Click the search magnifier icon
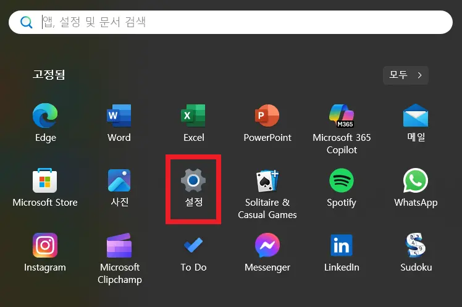The image size is (462, 307). click(x=26, y=22)
